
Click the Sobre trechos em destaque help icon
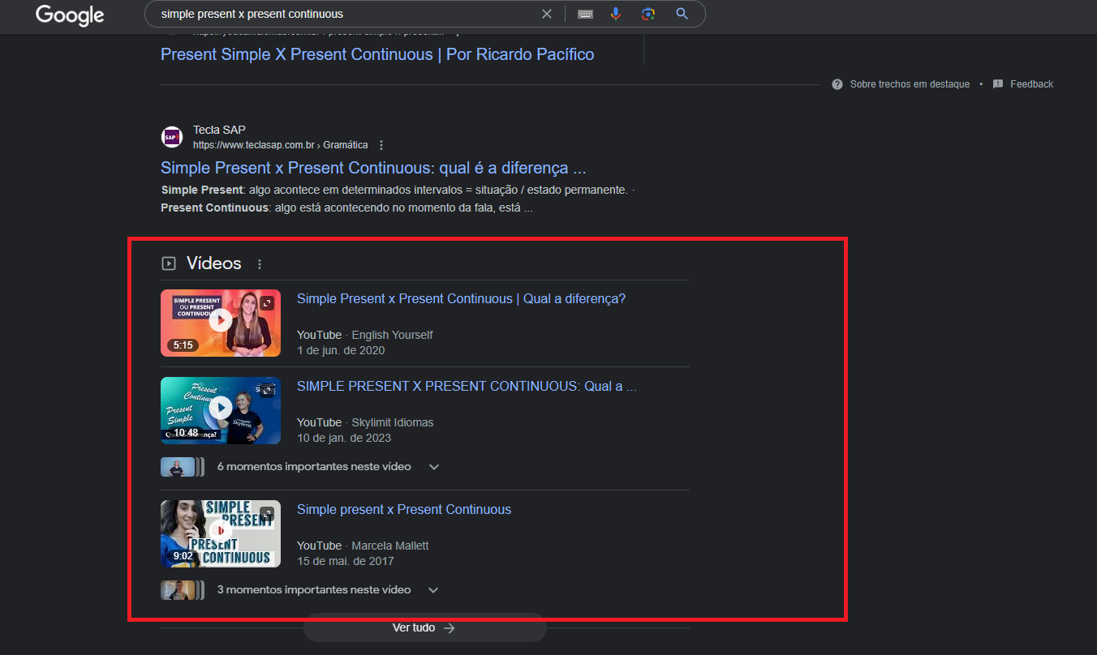(x=837, y=84)
